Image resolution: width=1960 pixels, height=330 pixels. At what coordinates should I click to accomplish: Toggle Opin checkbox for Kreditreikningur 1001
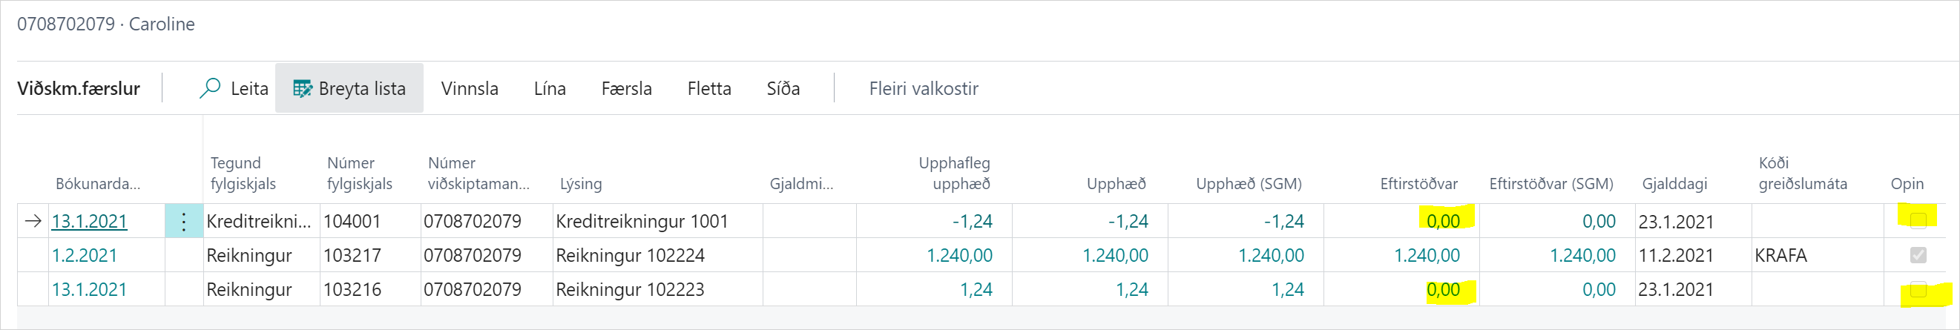click(x=1918, y=220)
